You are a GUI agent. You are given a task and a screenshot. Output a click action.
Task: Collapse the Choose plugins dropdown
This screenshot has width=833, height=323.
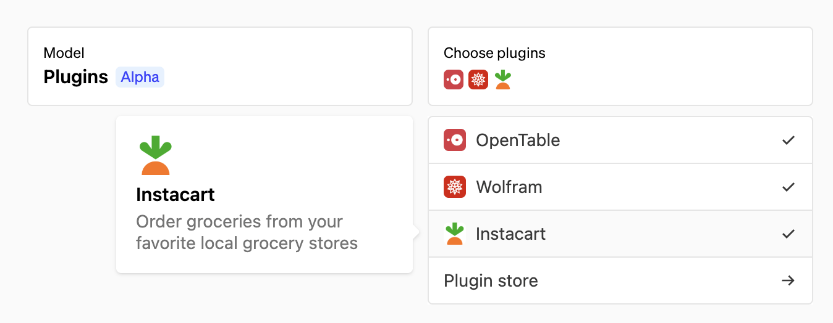pos(620,66)
